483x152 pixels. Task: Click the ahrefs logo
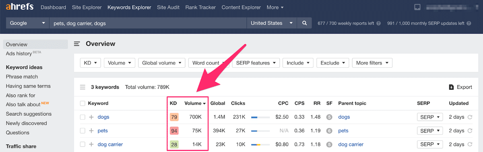(20, 7)
